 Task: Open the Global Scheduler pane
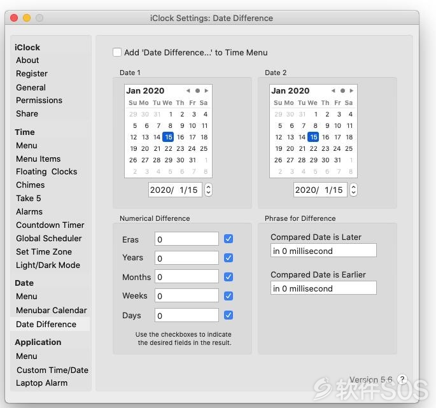[x=48, y=238]
